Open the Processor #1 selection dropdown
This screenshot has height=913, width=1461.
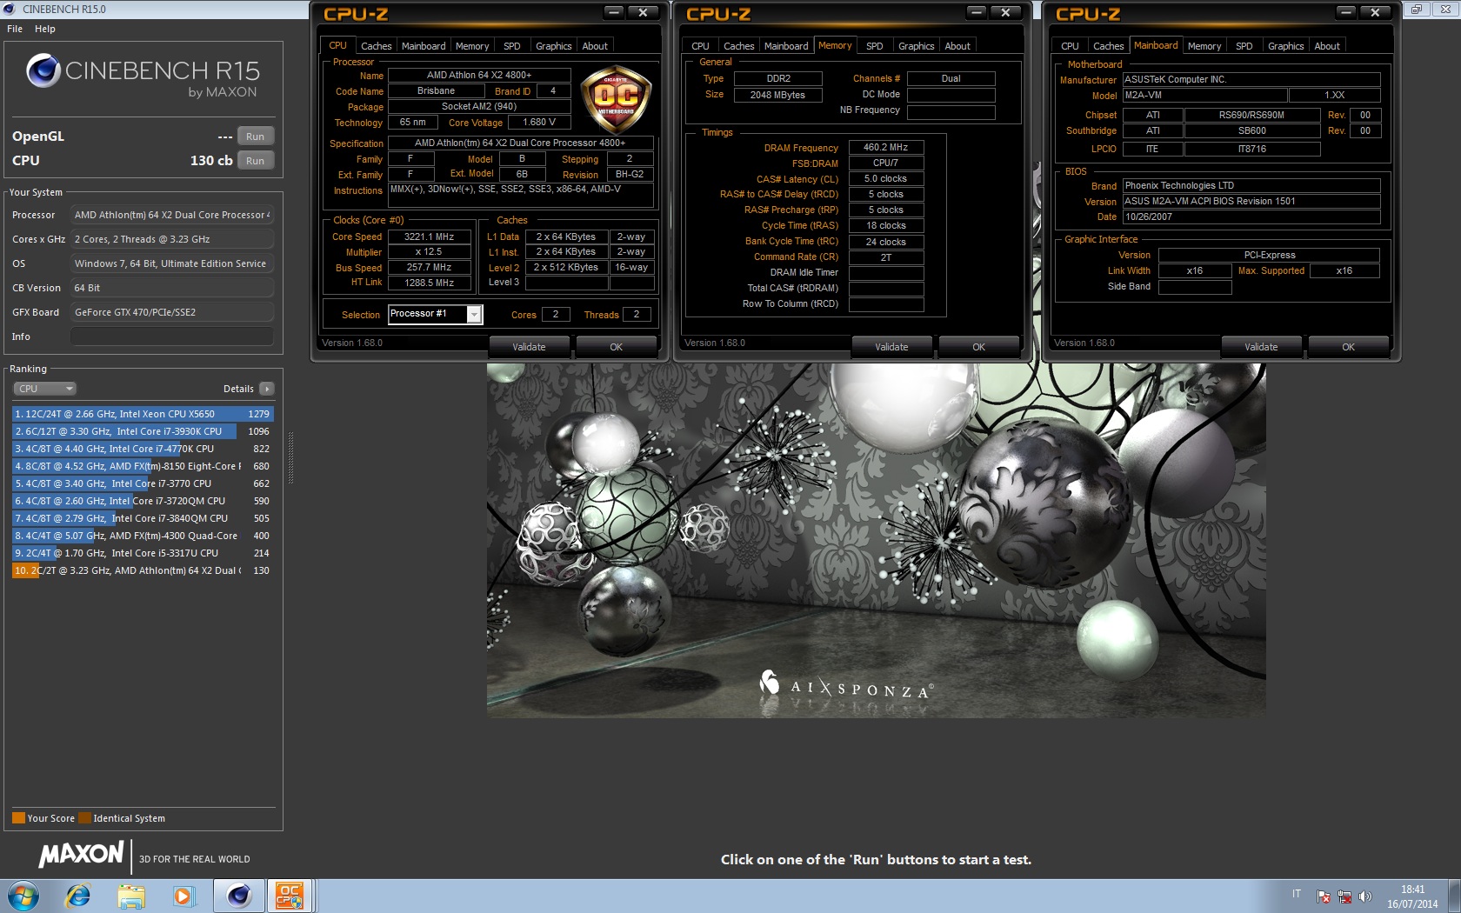(x=474, y=314)
